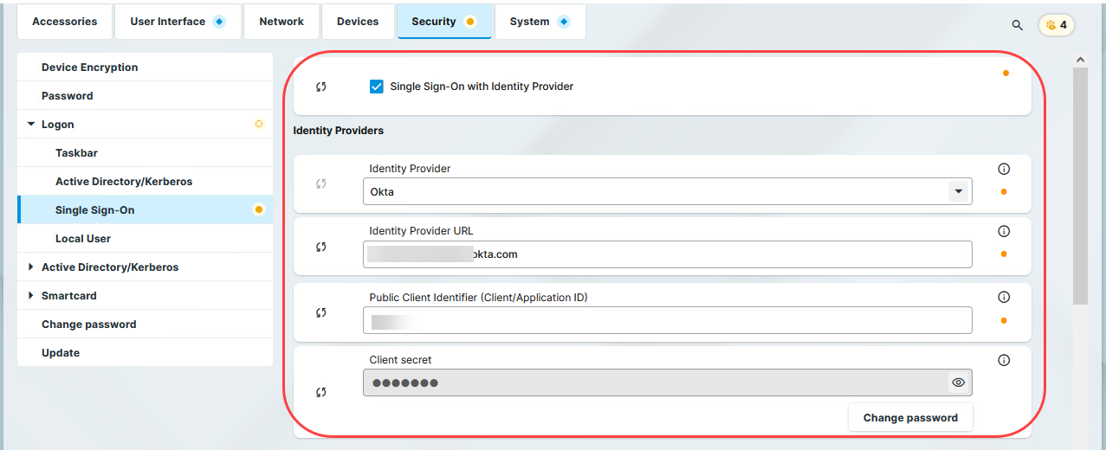Collapse the Logon tree node

click(31, 125)
